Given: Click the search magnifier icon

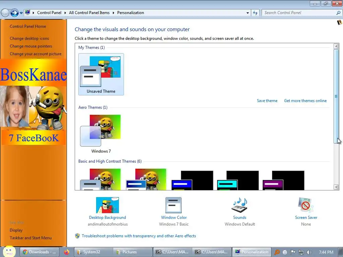Looking at the screenshot, I should pyautogui.click(x=338, y=13).
